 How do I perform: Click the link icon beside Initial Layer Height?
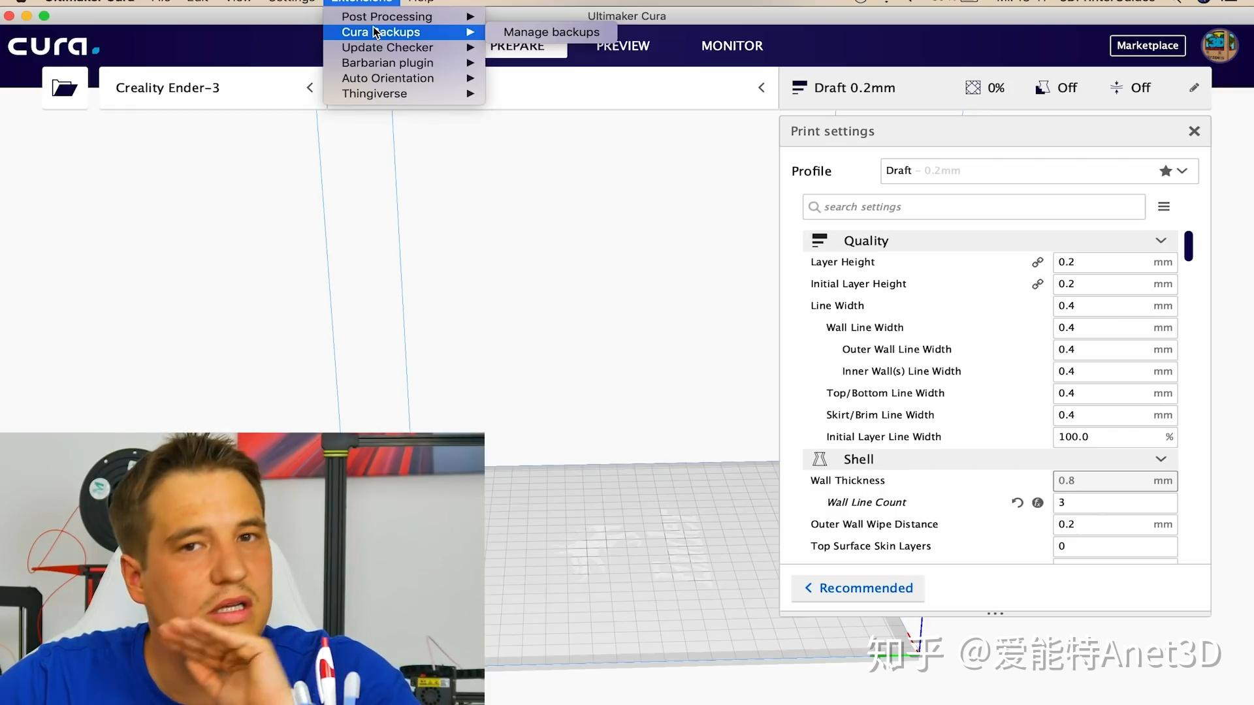tap(1037, 285)
